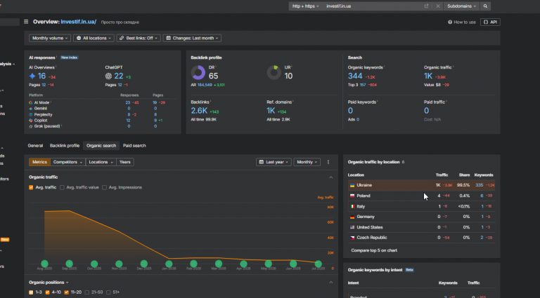Viewport: 540px width, 298px height.
Task: Select the Metrics chart view
Action: pyautogui.click(x=39, y=162)
